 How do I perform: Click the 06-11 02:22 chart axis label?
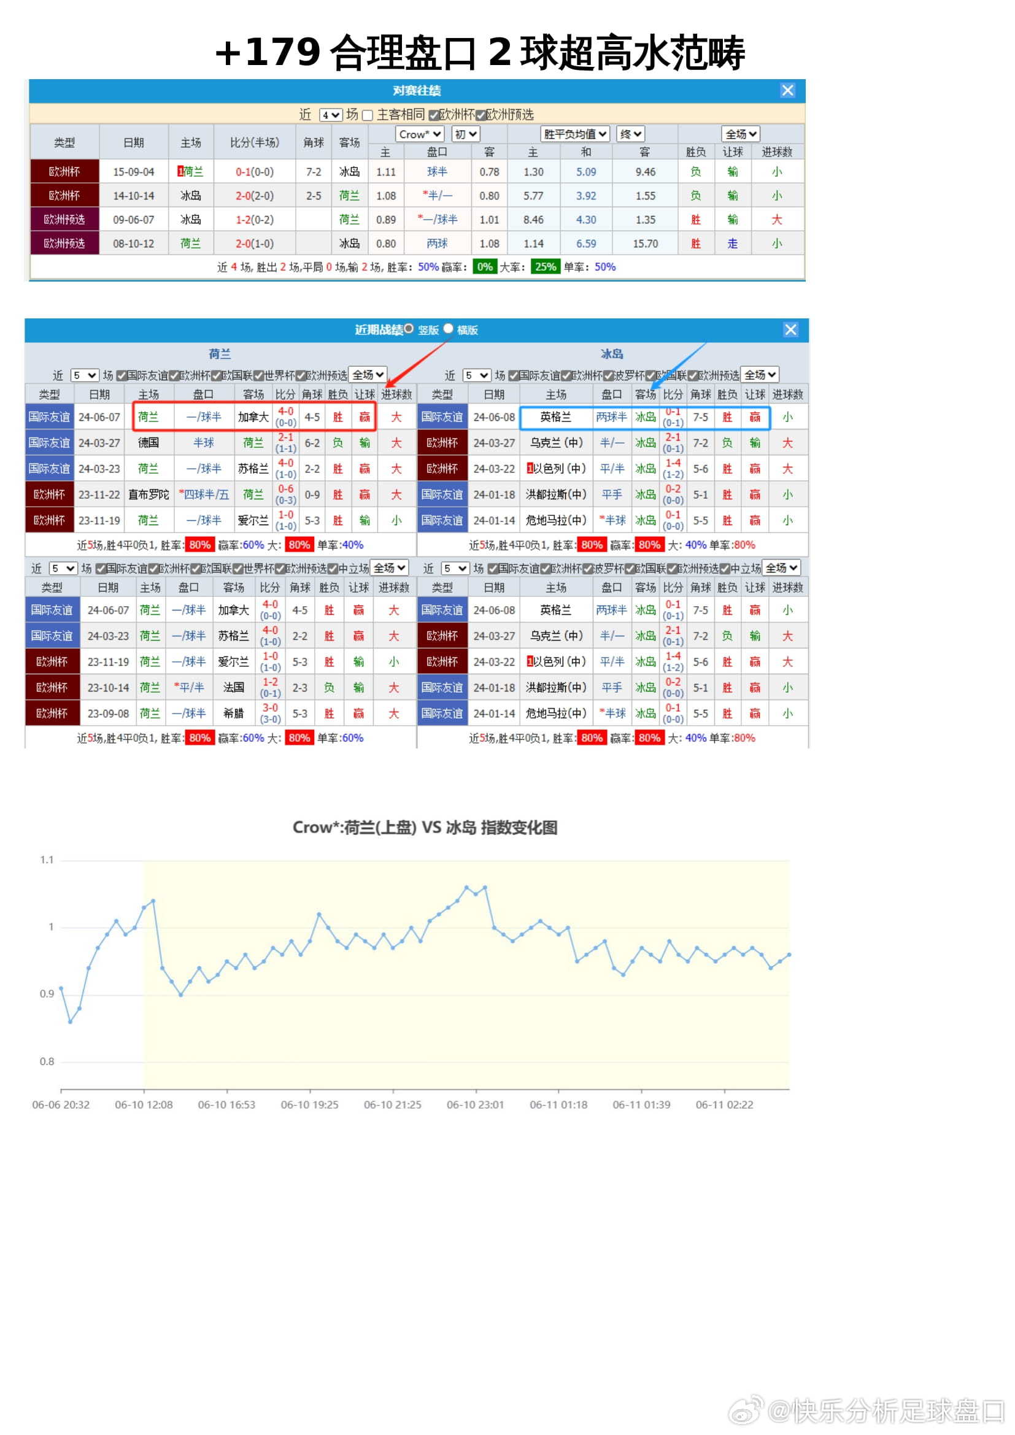tap(724, 1105)
